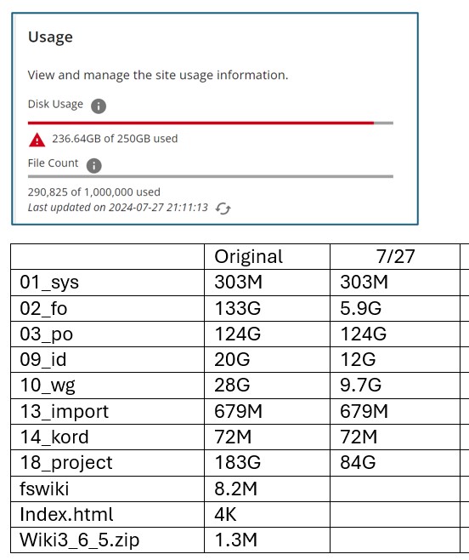Select the 01_sys row name cell

point(107,283)
